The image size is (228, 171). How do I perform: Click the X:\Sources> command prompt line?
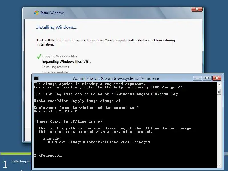point(48,156)
